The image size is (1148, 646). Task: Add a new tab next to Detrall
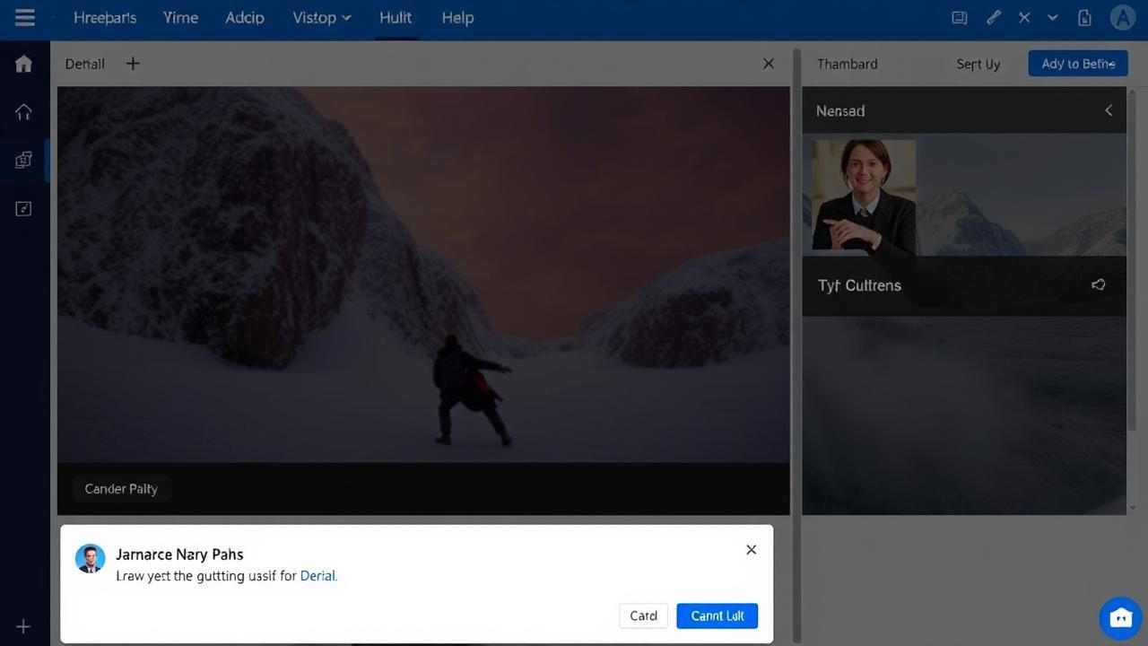[x=133, y=64]
